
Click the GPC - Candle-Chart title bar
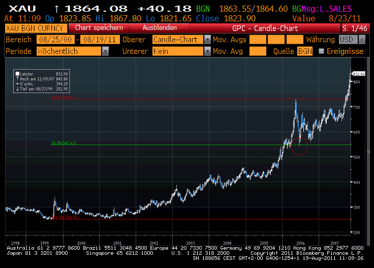coord(265,28)
